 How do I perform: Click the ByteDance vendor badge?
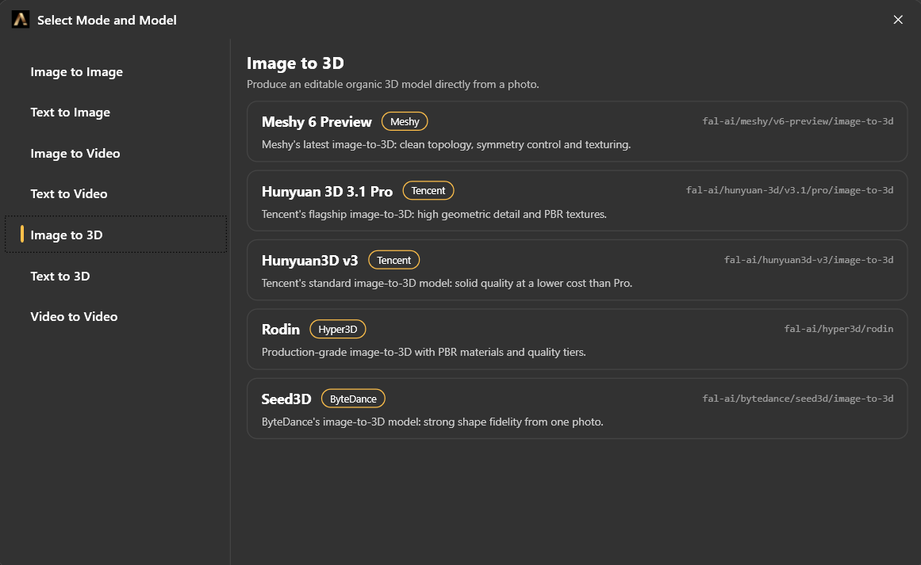(353, 399)
